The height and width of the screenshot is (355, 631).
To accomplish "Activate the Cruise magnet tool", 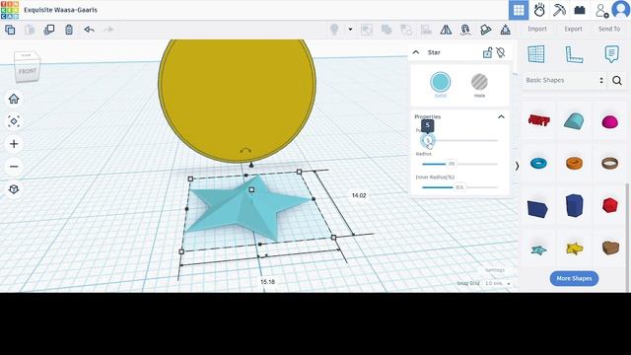I will click(x=465, y=30).
